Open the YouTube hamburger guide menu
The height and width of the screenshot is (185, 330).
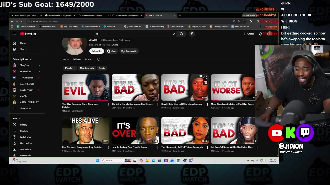(x=14, y=34)
